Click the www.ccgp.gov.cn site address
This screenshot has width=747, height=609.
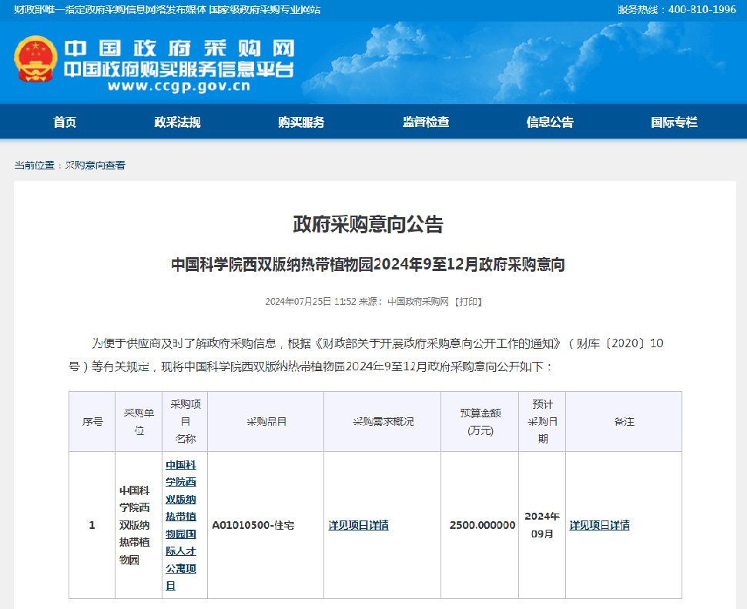tap(179, 86)
